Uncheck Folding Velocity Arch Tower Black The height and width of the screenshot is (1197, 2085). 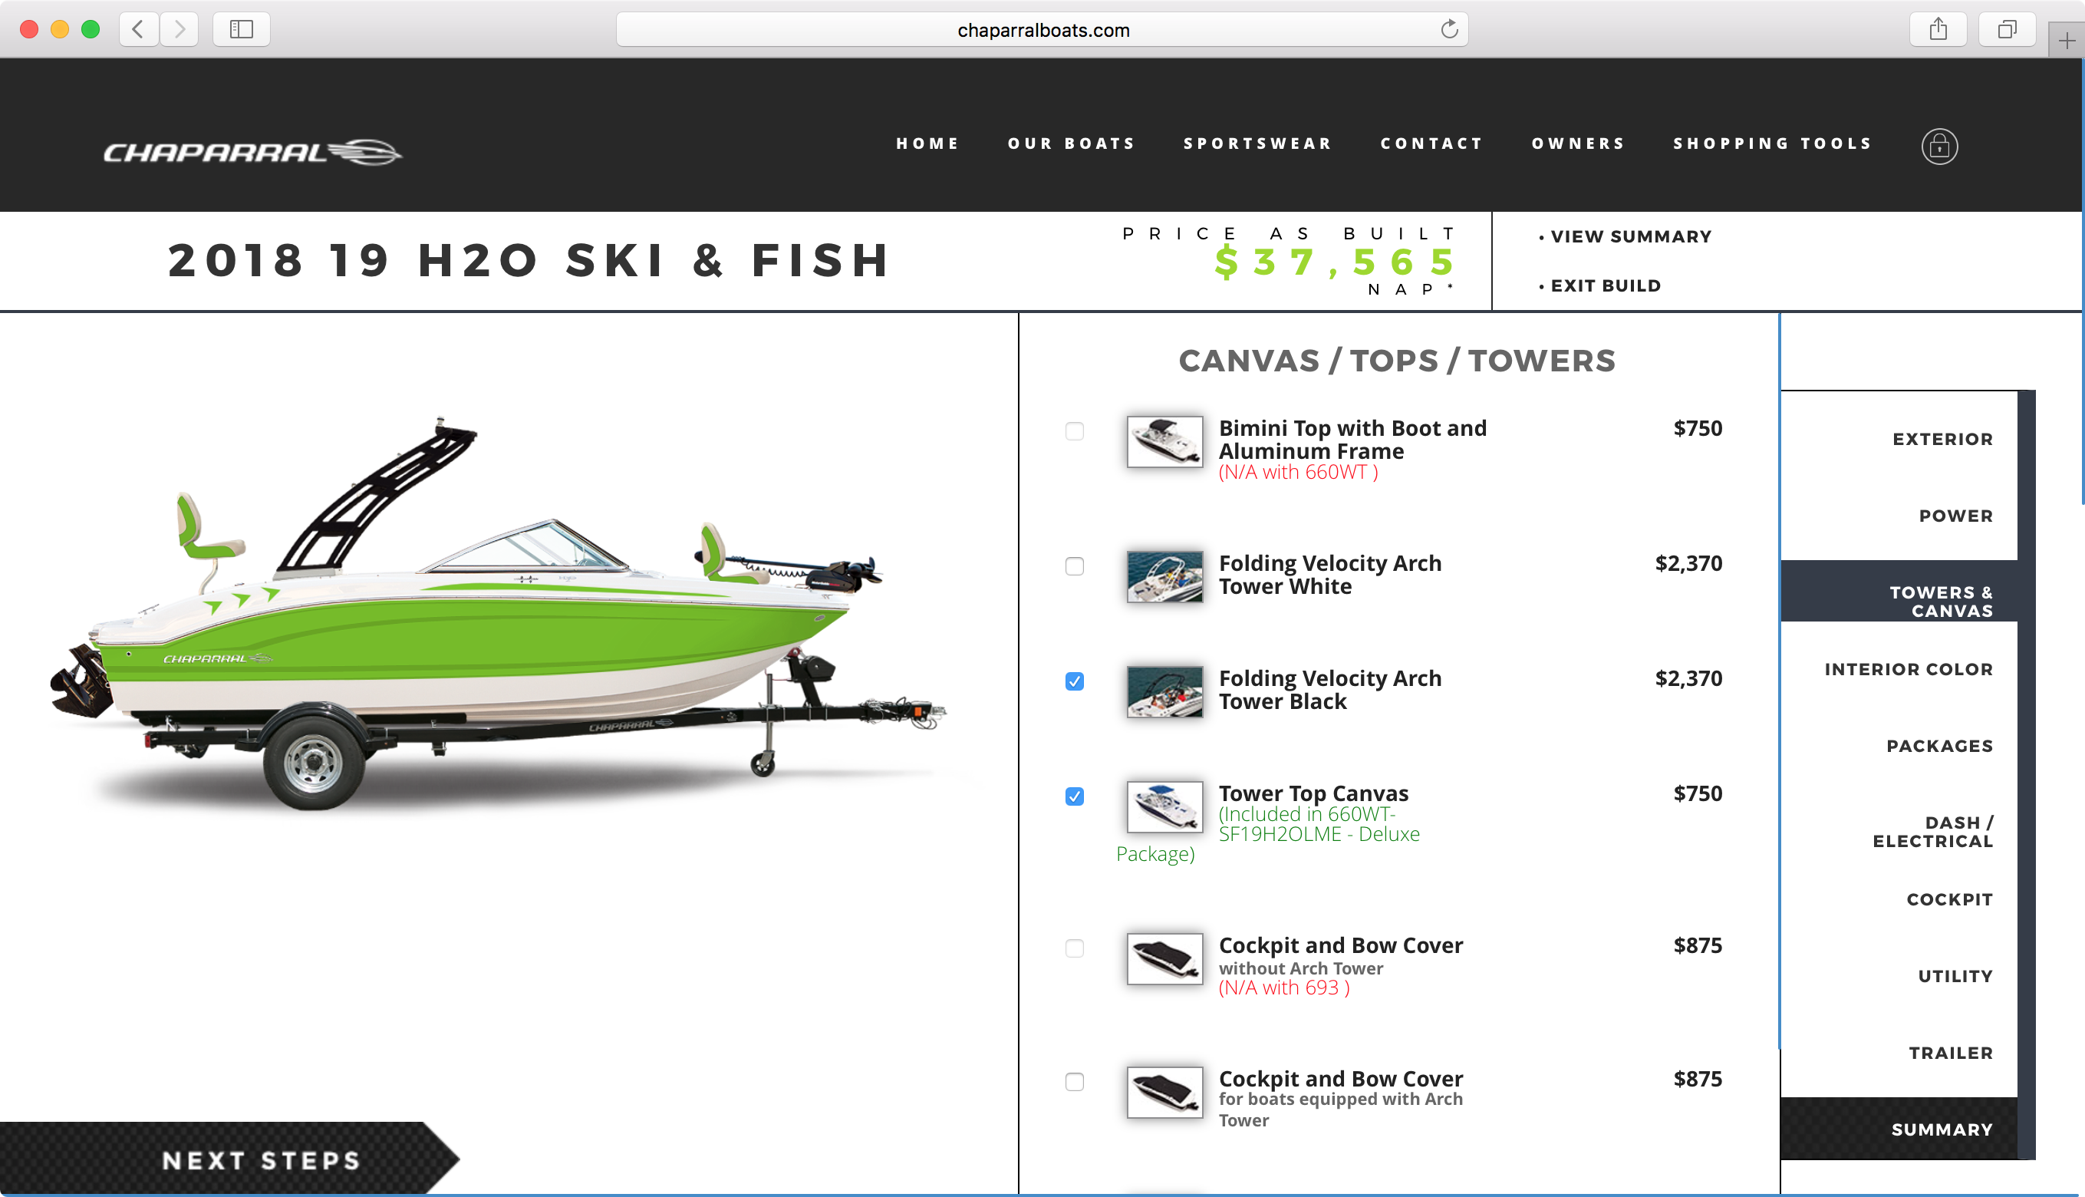[1074, 681]
